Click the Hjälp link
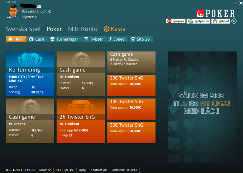The height and width of the screenshot is (173, 243). click(x=82, y=170)
